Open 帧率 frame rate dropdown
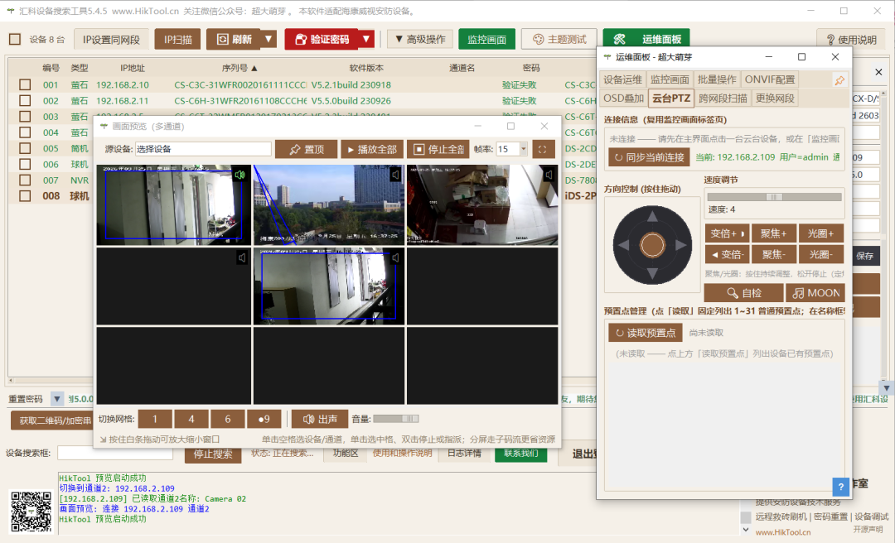This screenshot has height=543, width=895. tap(524, 149)
